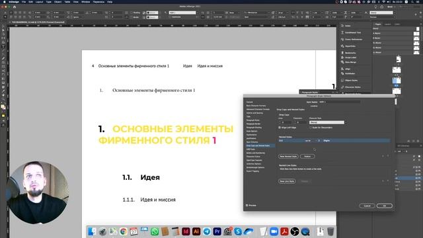Open Adobe Illustrator from the dock
The image size is (423, 238).
196,231
